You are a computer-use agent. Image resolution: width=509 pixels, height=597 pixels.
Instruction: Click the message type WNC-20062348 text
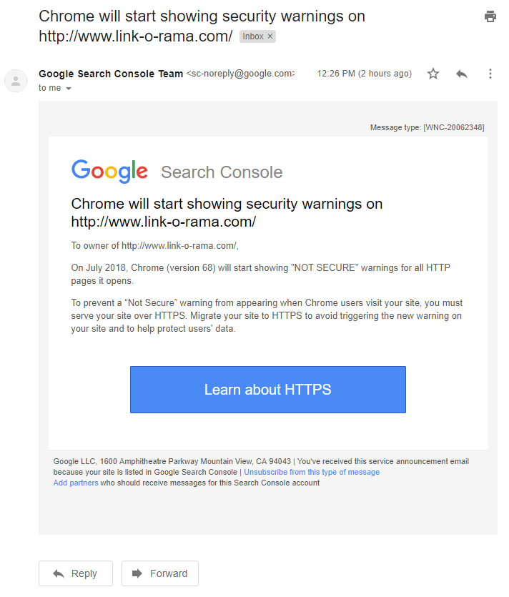pos(427,128)
